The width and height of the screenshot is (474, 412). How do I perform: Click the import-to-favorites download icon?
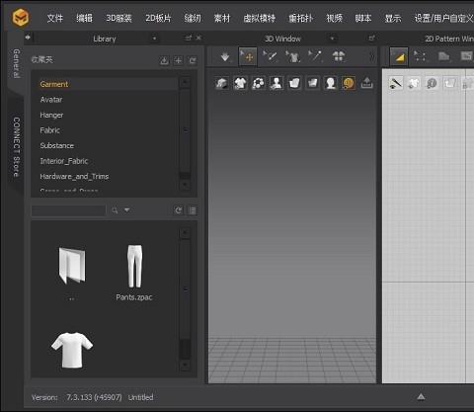(x=164, y=60)
